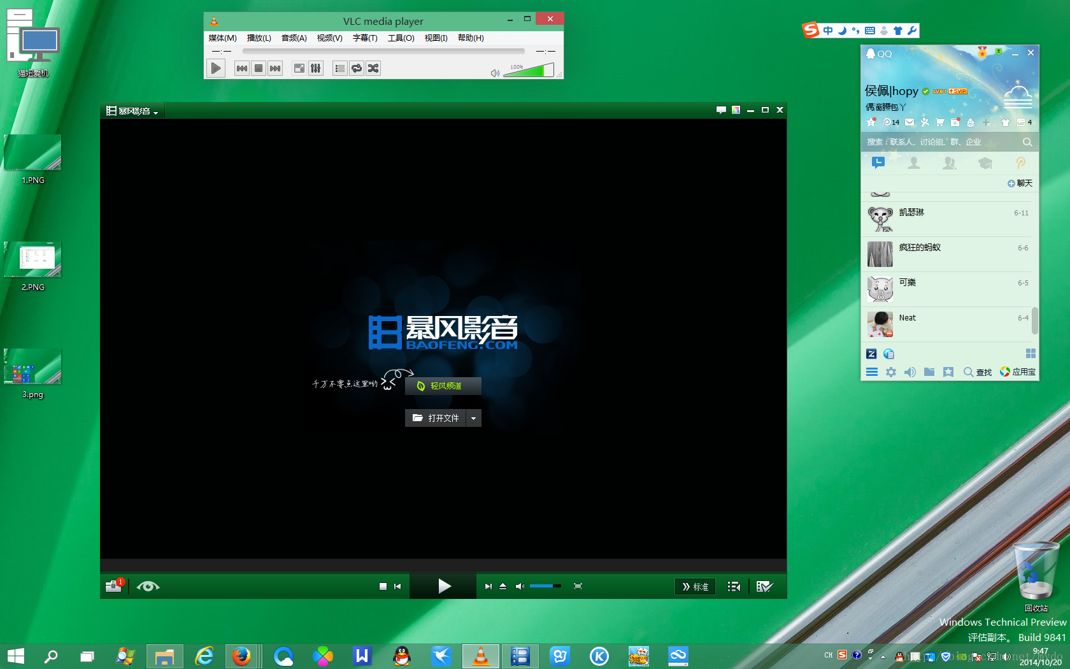Image resolution: width=1070 pixels, height=669 pixels.
Task: Open VLC 播放(L) menu
Action: 259,38
